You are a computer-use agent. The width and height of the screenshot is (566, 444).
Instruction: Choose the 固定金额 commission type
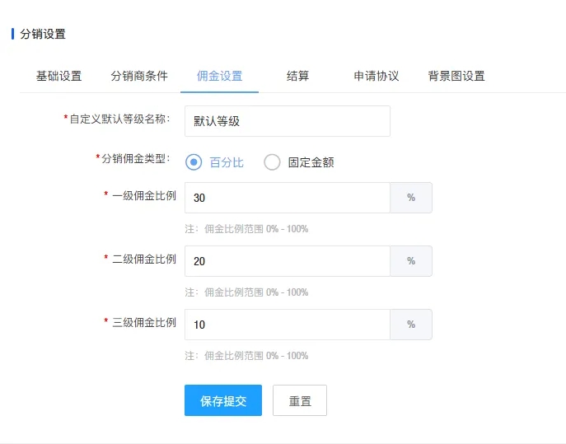click(273, 162)
